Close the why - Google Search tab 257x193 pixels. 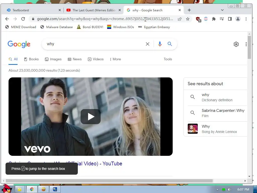click(180, 10)
